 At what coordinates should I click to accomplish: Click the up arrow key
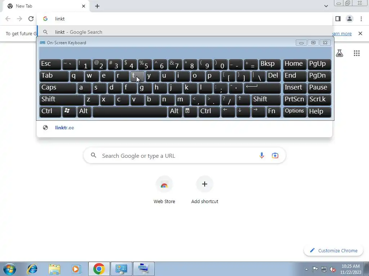[243, 100]
